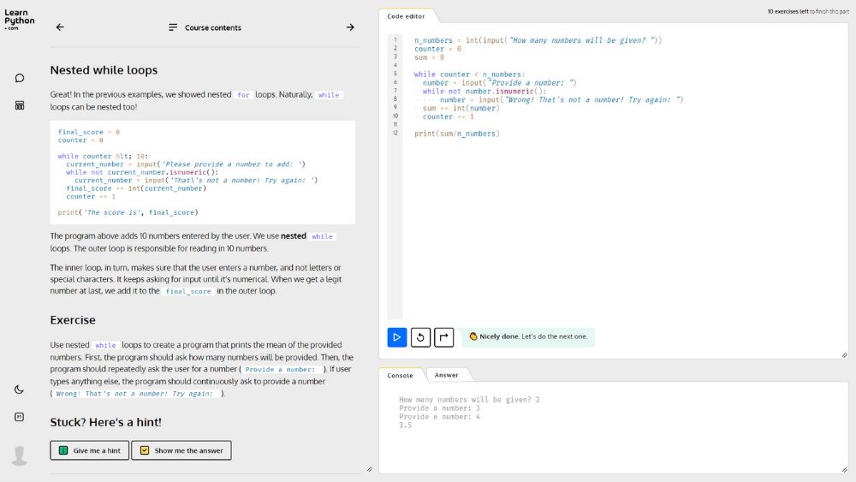This screenshot has height=482, width=856.
Task: Click the code editor resize handle
Action: 845,355
